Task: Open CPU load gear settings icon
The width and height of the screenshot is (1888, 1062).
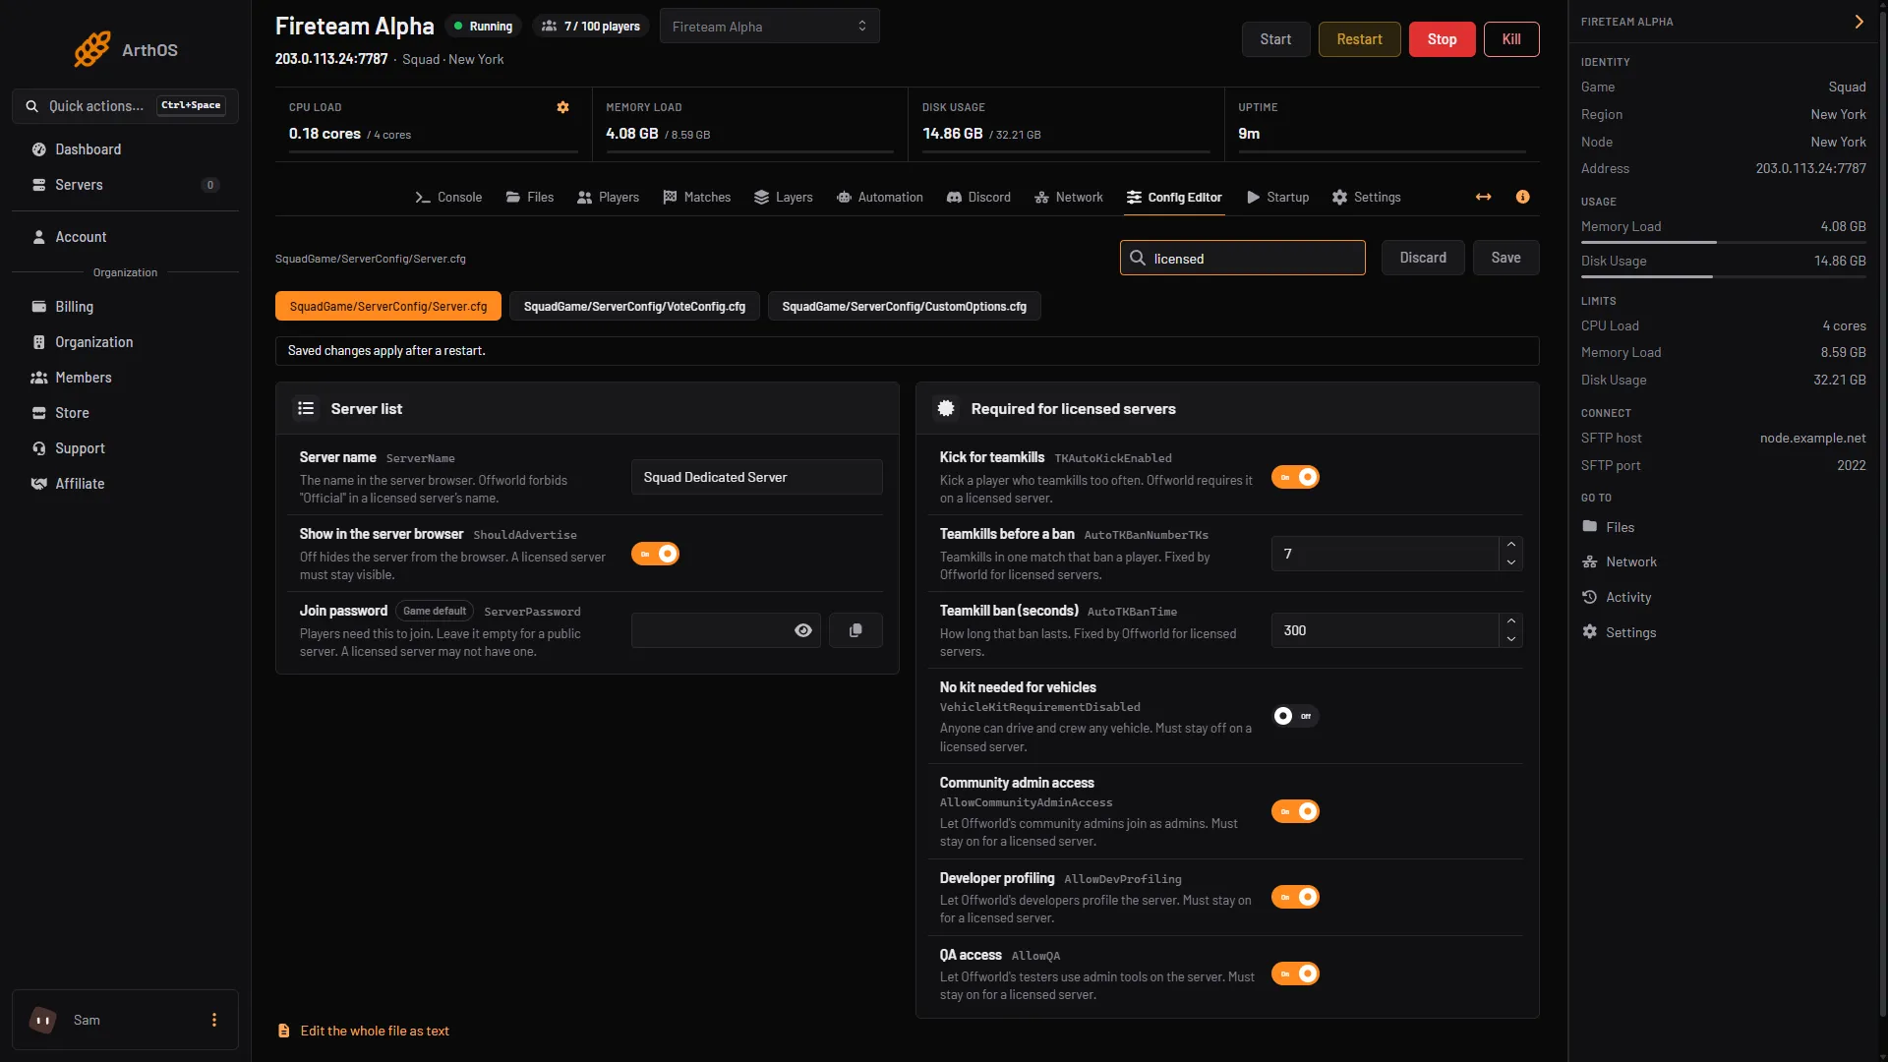Action: 563,107
